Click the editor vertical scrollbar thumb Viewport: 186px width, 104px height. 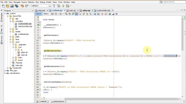pyautogui.click(x=183, y=34)
